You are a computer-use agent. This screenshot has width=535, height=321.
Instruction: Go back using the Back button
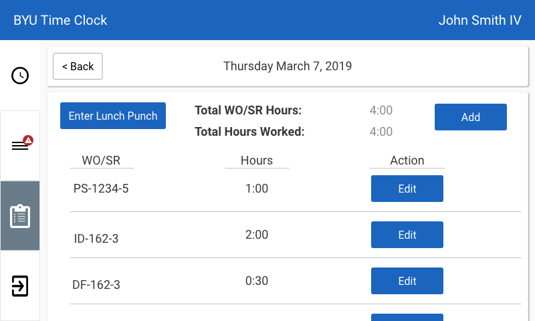click(78, 66)
